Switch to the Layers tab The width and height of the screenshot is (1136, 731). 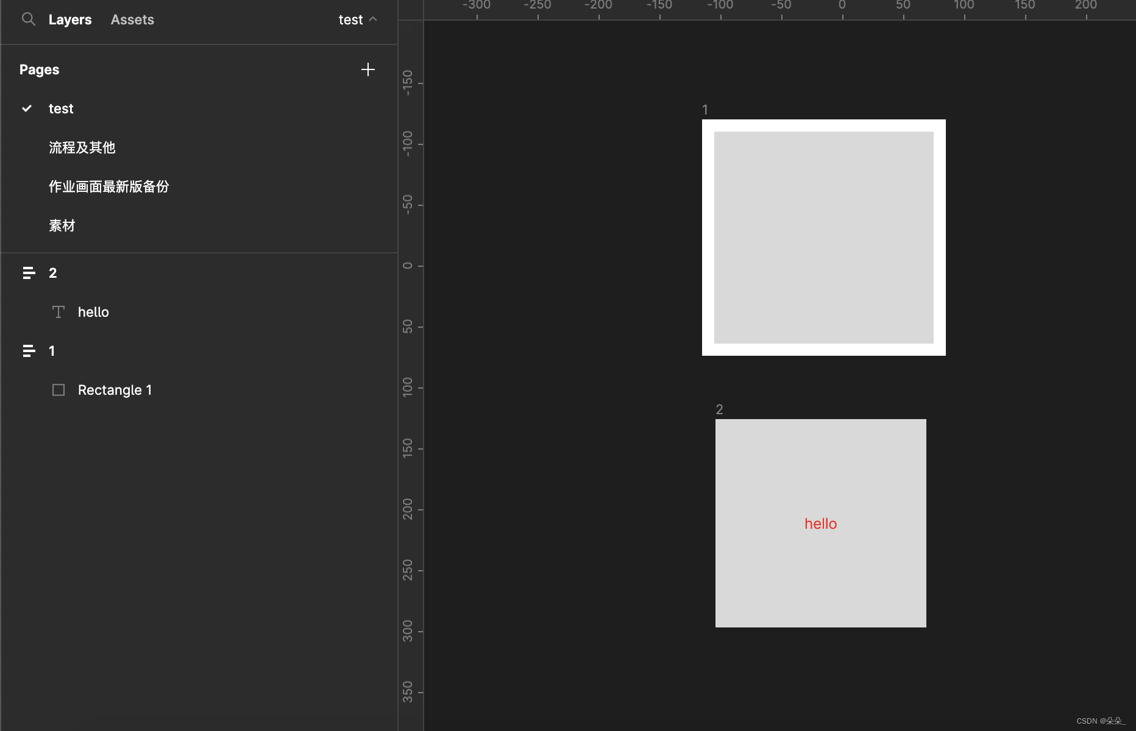(70, 19)
